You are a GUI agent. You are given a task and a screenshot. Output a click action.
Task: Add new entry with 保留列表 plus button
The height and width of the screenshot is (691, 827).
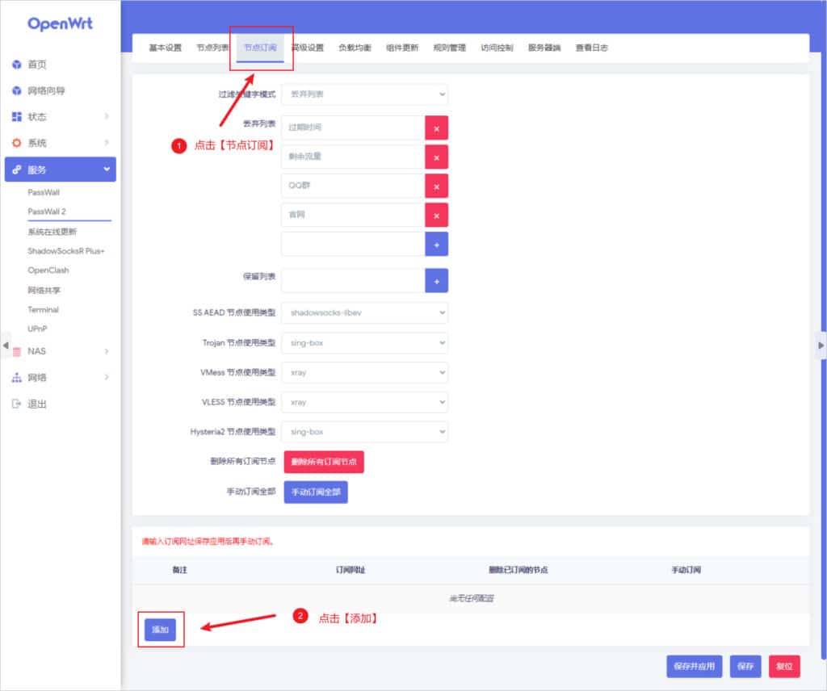[x=436, y=281]
